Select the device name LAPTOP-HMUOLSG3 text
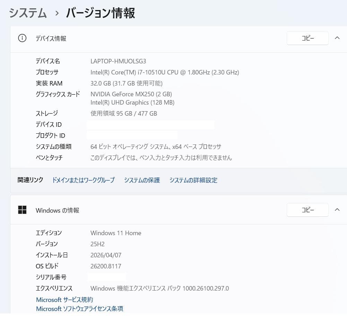347x320 pixels. [x=118, y=61]
